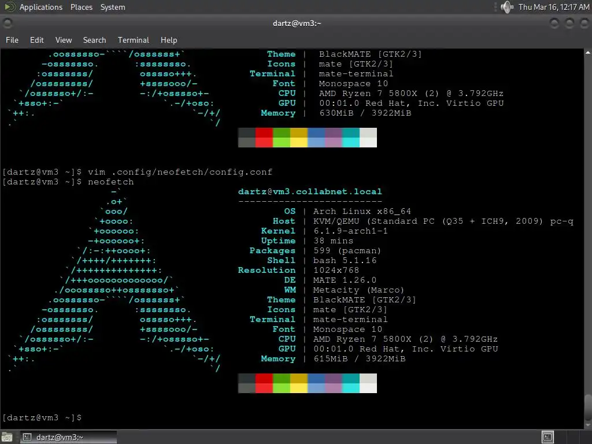Click the 'KVM/QEMU (Standard PC' host value
The width and height of the screenshot is (592, 444).
coord(374,221)
